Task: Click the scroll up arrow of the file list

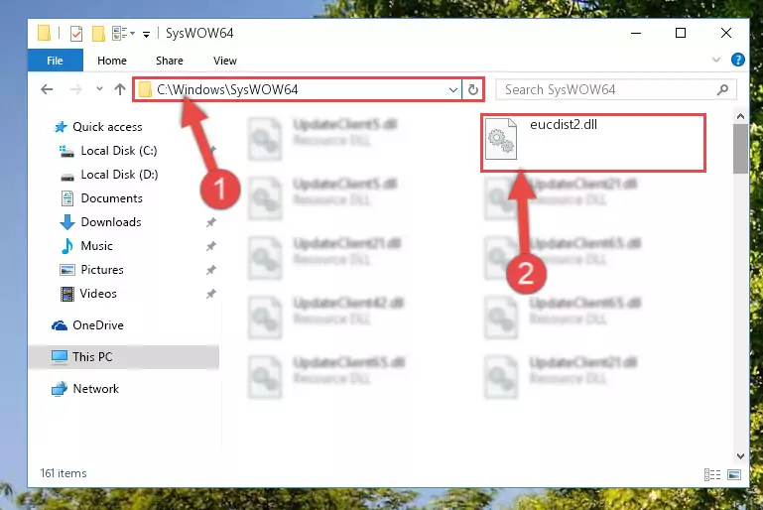Action: point(740,116)
